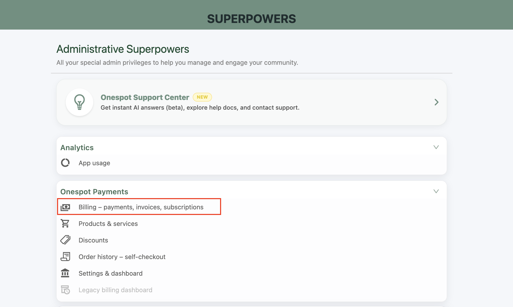
Task: Open Legacy billing dashboard
Action: tap(115, 290)
